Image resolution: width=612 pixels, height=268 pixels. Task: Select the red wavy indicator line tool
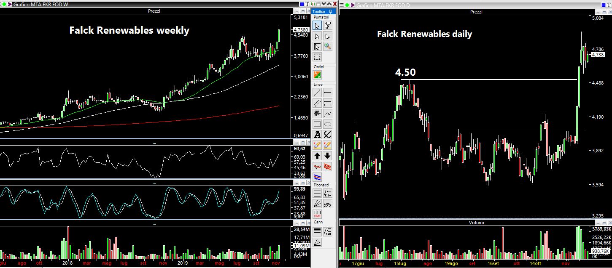tap(317, 166)
